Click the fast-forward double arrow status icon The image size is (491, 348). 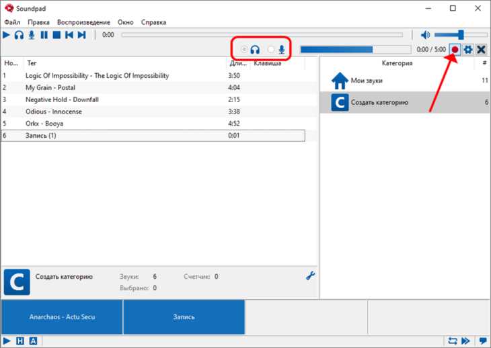(465, 341)
